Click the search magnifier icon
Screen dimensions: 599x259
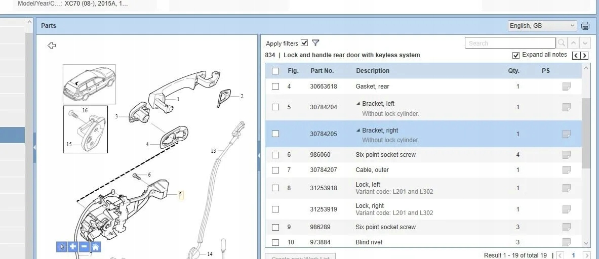[562, 43]
